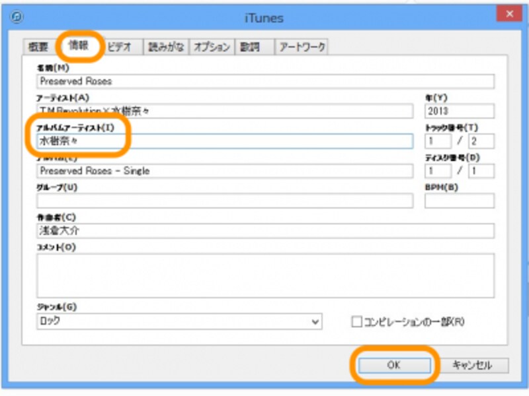Toggle コンピレーションの一部 checkbox
The width and height of the screenshot is (529, 396).
pos(356,321)
